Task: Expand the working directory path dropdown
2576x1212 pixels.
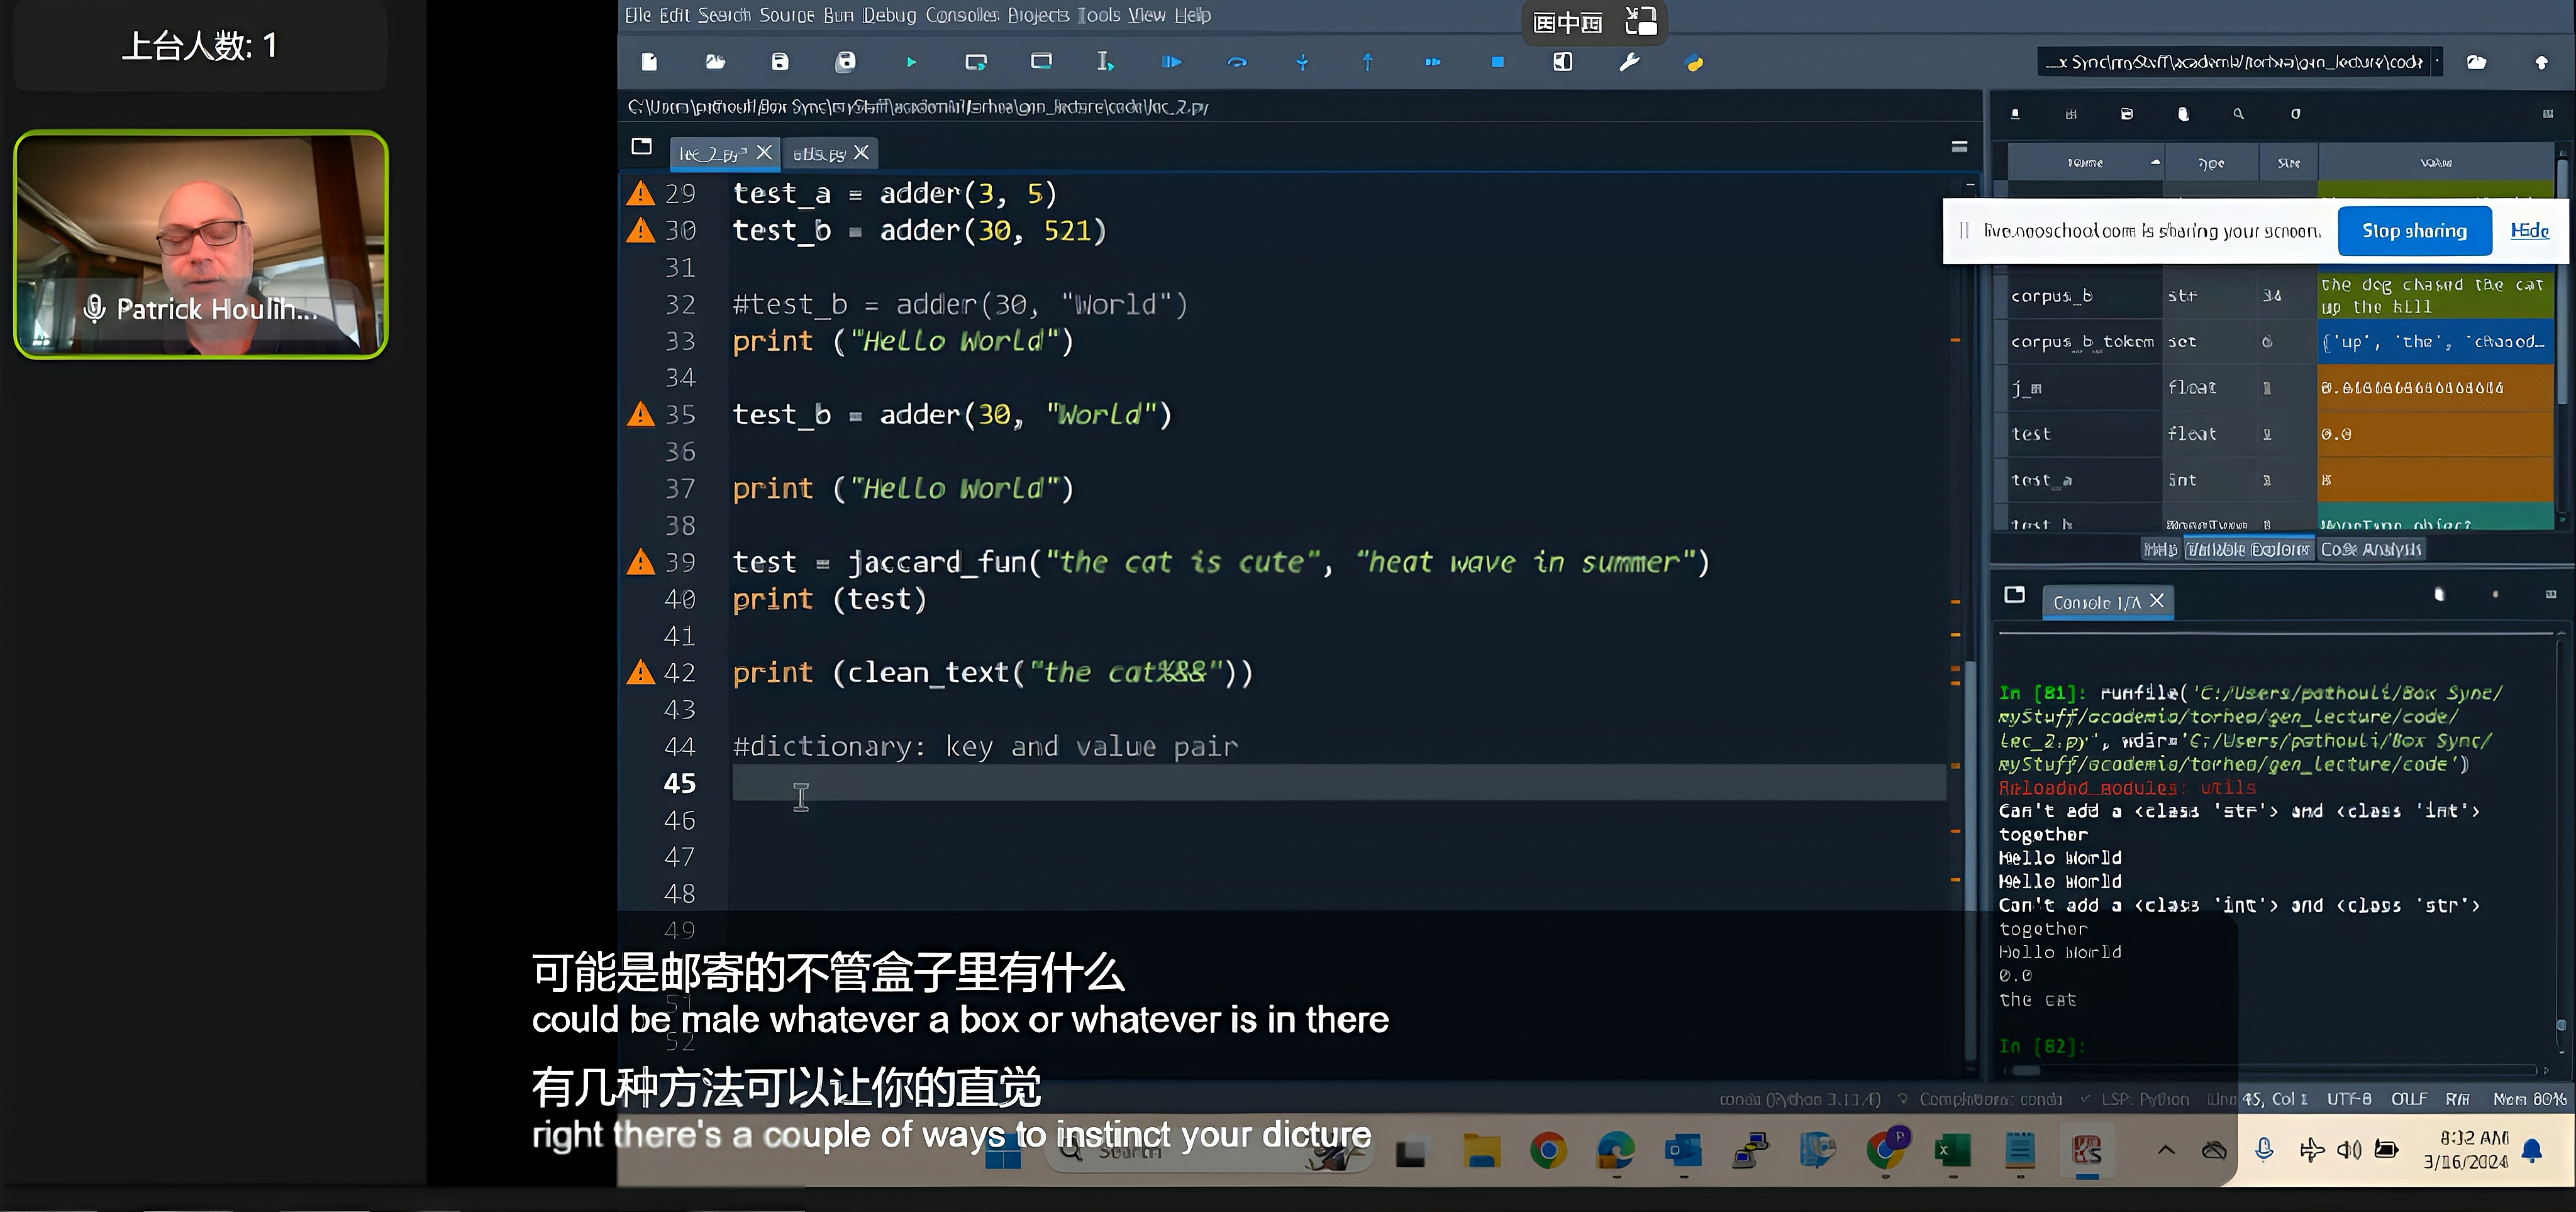Action: coord(2437,62)
